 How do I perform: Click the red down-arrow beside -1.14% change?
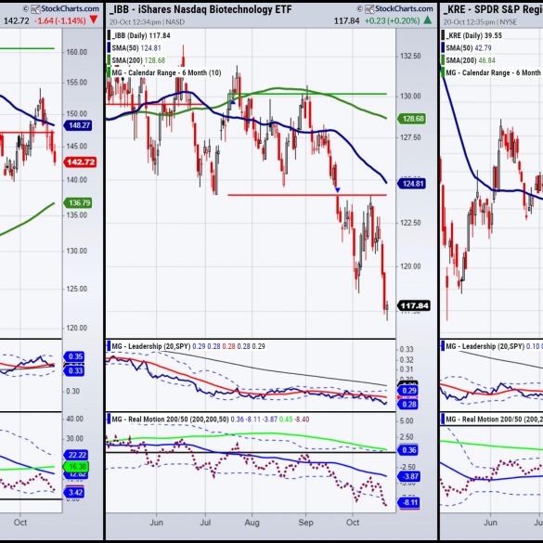coord(94,19)
